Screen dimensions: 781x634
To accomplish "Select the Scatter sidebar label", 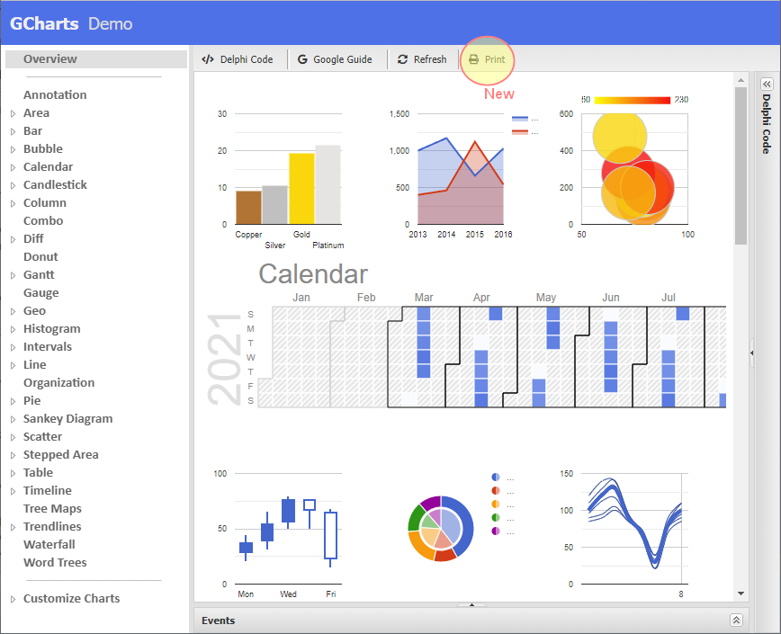I will 42,436.
